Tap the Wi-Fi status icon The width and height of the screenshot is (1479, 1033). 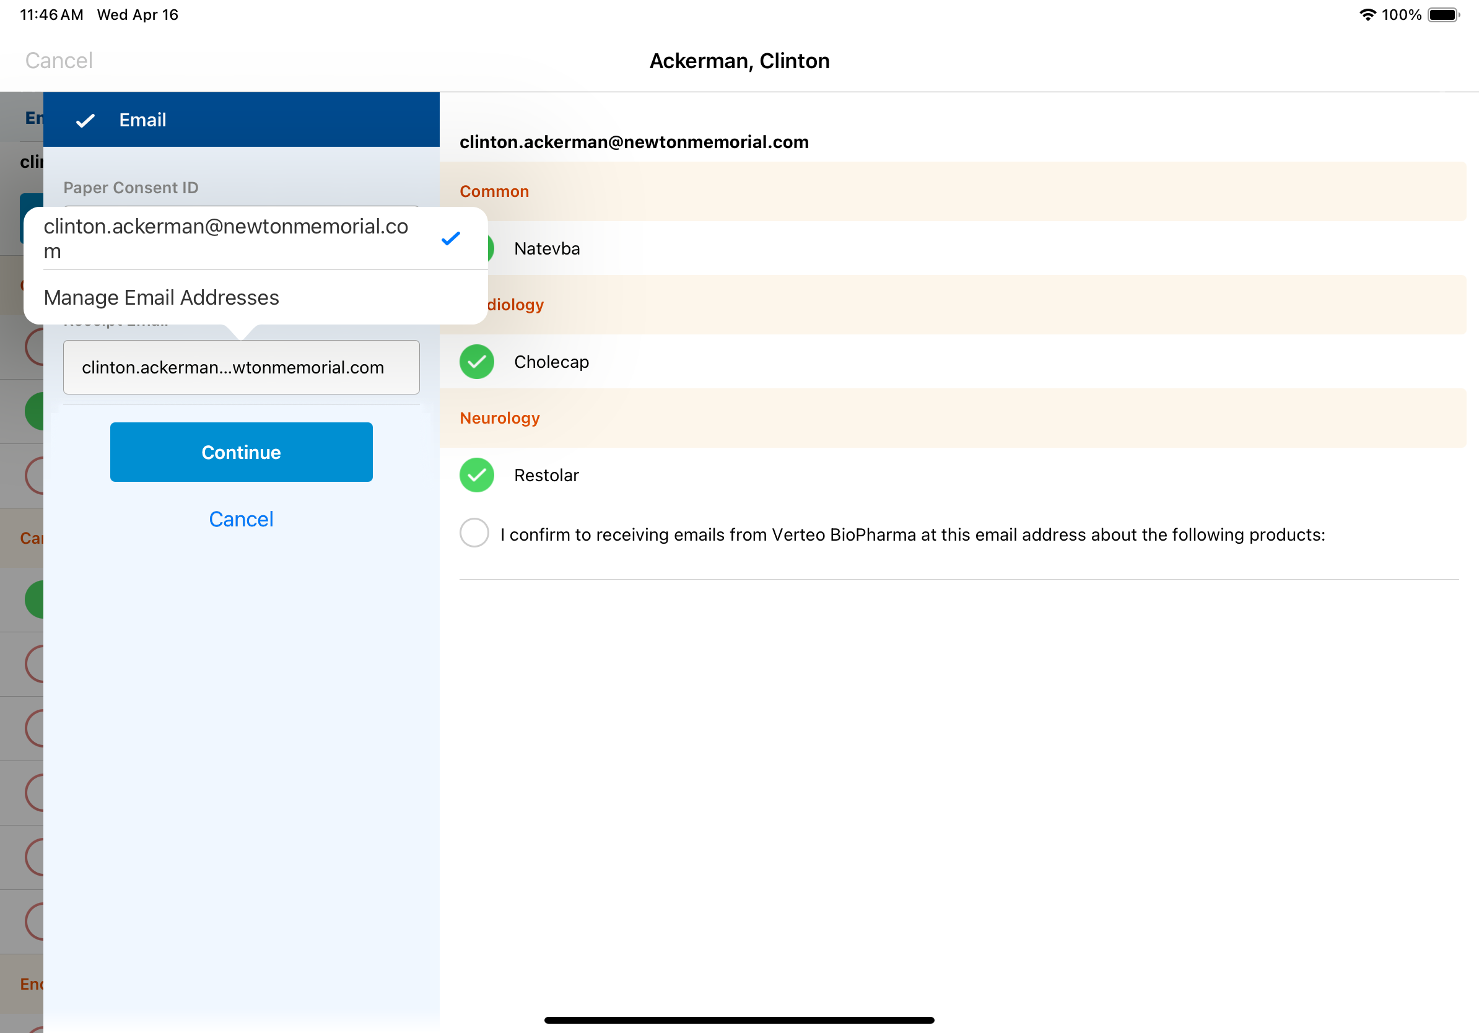[x=1367, y=14]
